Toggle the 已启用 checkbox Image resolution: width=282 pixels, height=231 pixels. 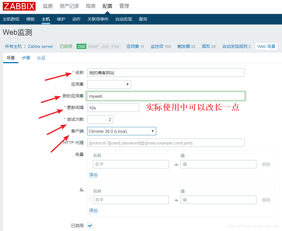90,225
